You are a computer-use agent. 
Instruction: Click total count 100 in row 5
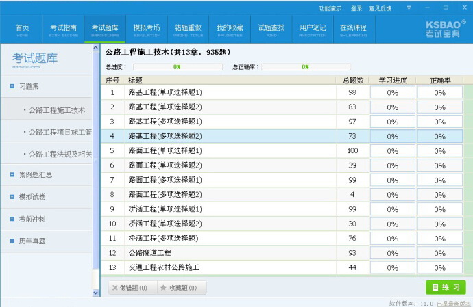click(x=352, y=150)
